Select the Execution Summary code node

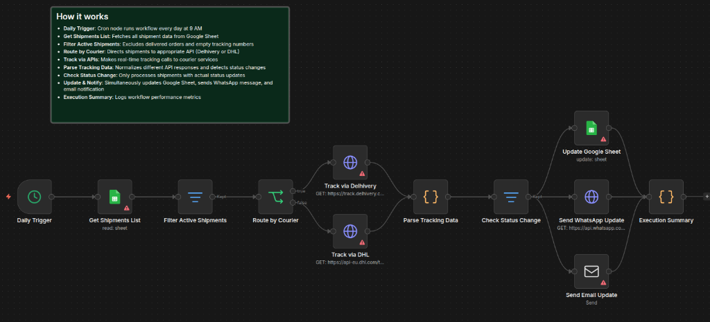click(666, 197)
